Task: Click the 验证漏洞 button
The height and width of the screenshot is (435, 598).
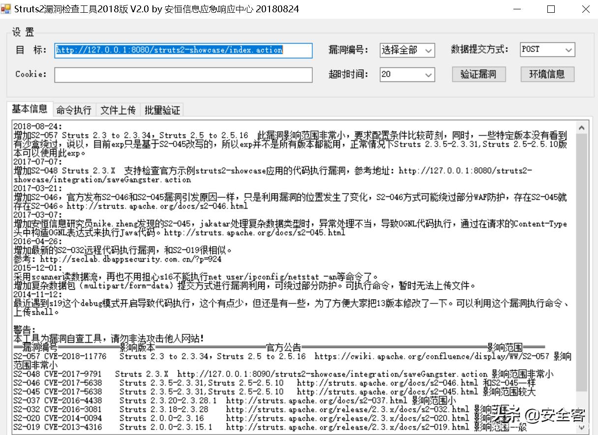Action: pyautogui.click(x=478, y=74)
